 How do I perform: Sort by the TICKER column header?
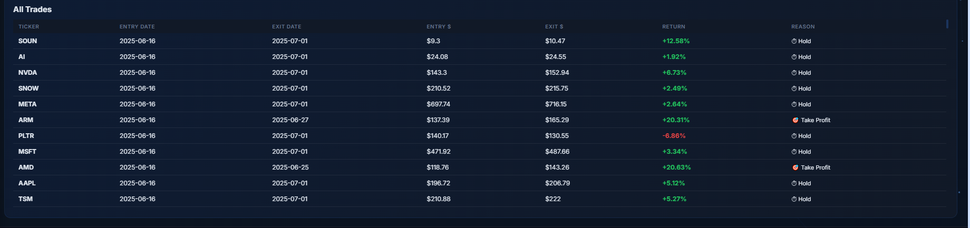point(28,26)
